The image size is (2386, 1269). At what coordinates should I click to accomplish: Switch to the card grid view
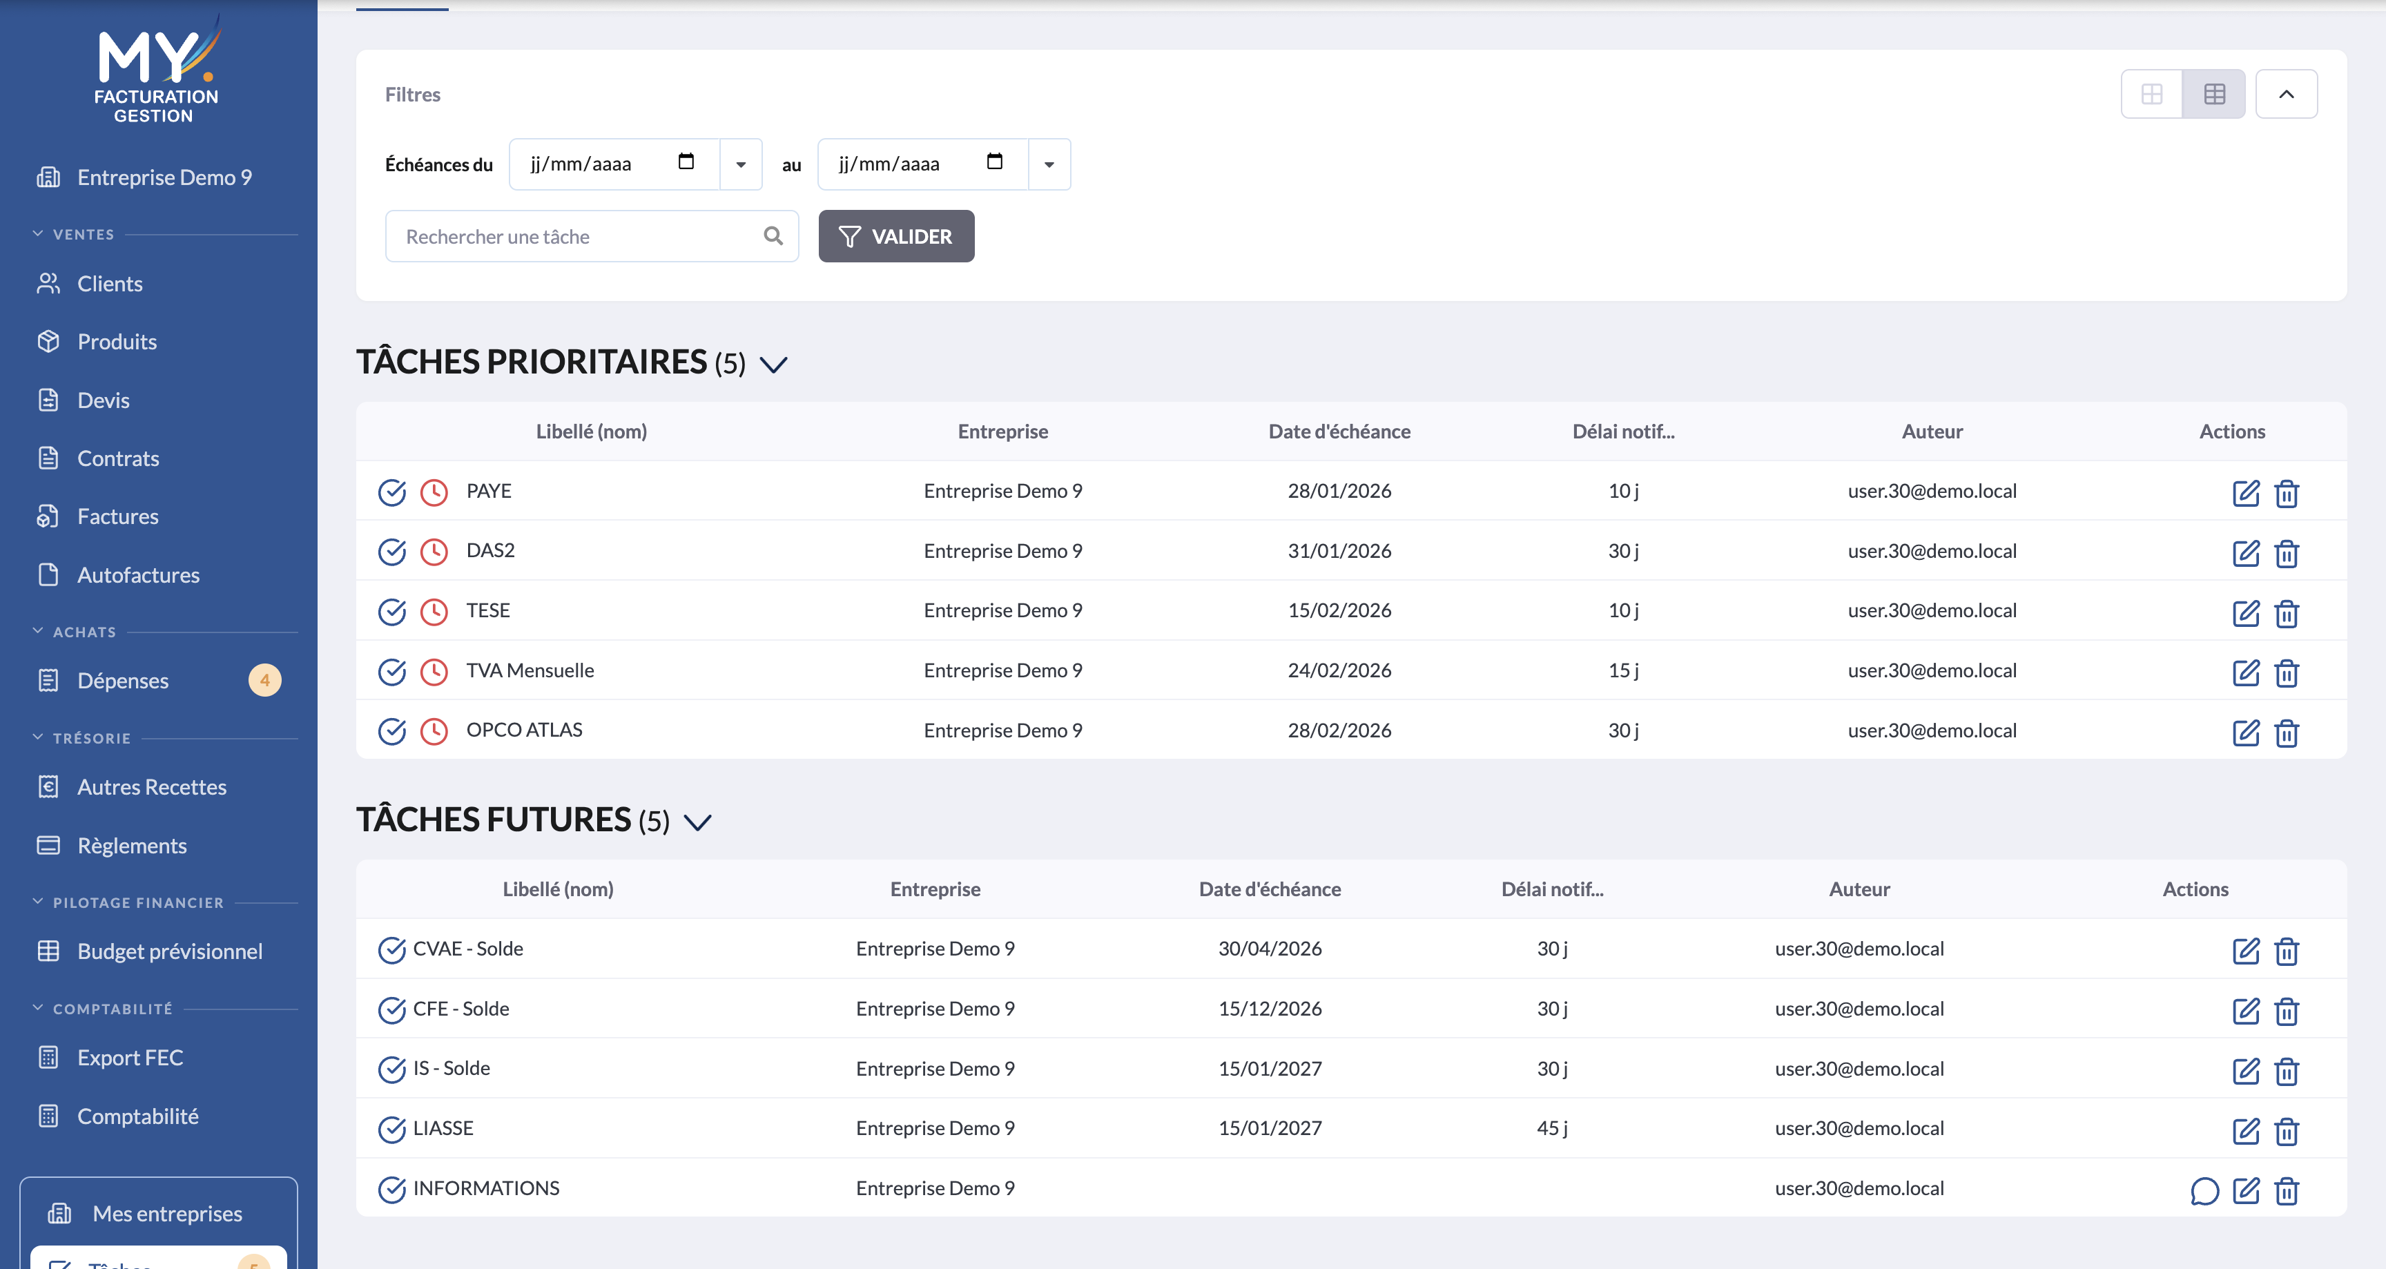2152,94
